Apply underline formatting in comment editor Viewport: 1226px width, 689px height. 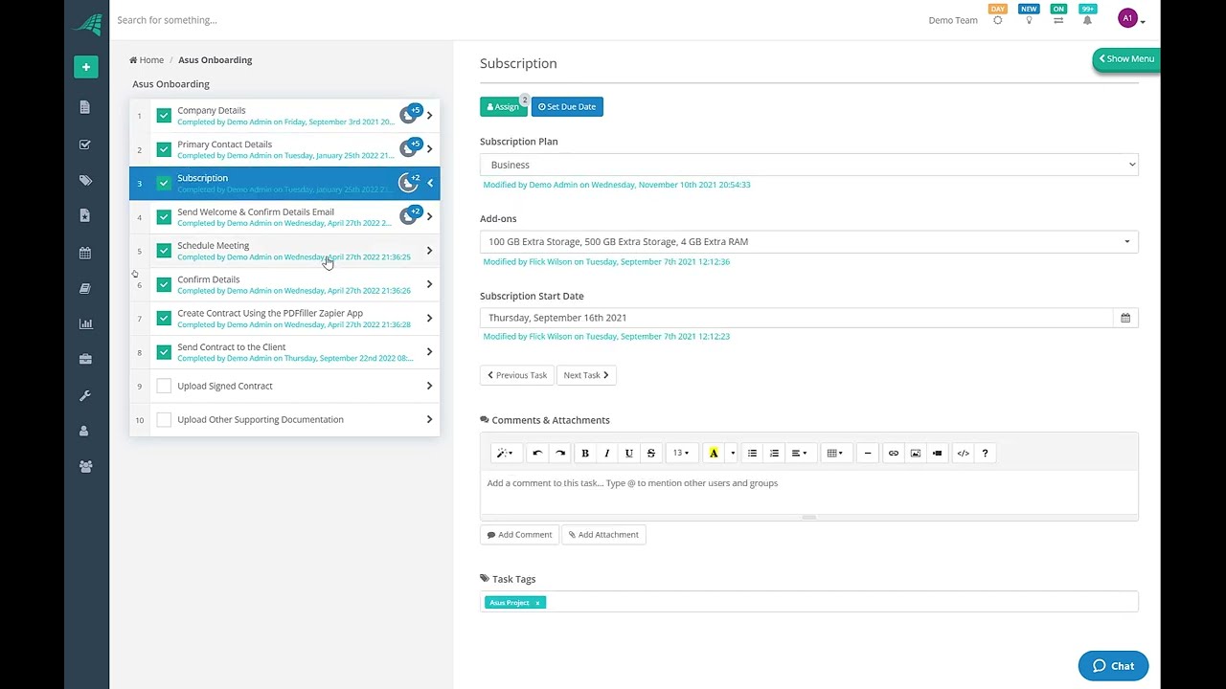(629, 454)
